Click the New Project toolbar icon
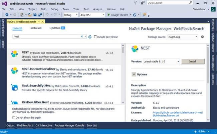This screenshot has height=134, width=217. coord(22,15)
